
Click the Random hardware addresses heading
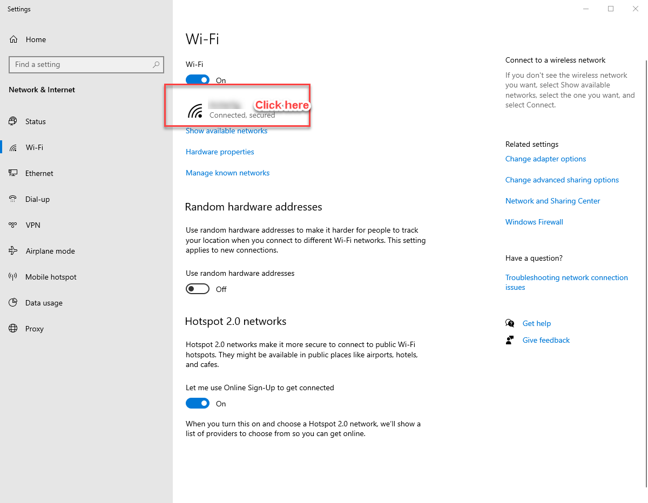click(x=253, y=207)
